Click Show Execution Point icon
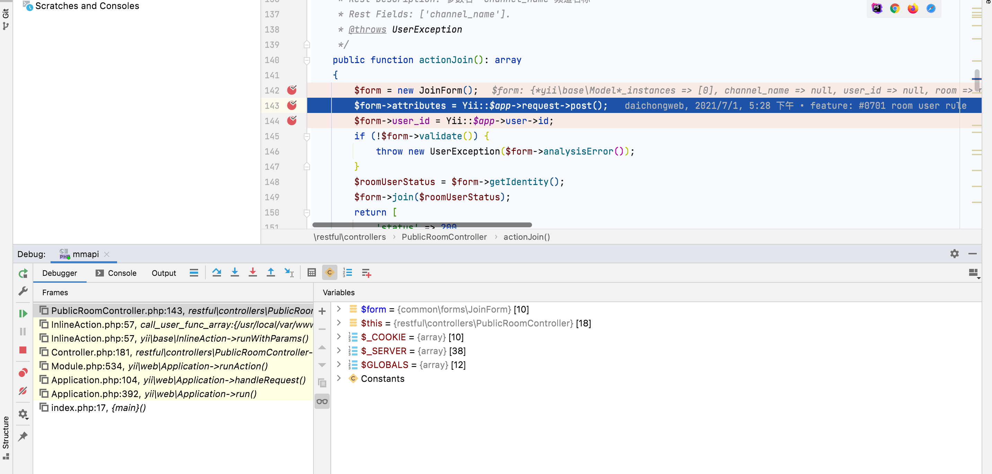Image resolution: width=992 pixels, height=474 pixels. pos(194,273)
